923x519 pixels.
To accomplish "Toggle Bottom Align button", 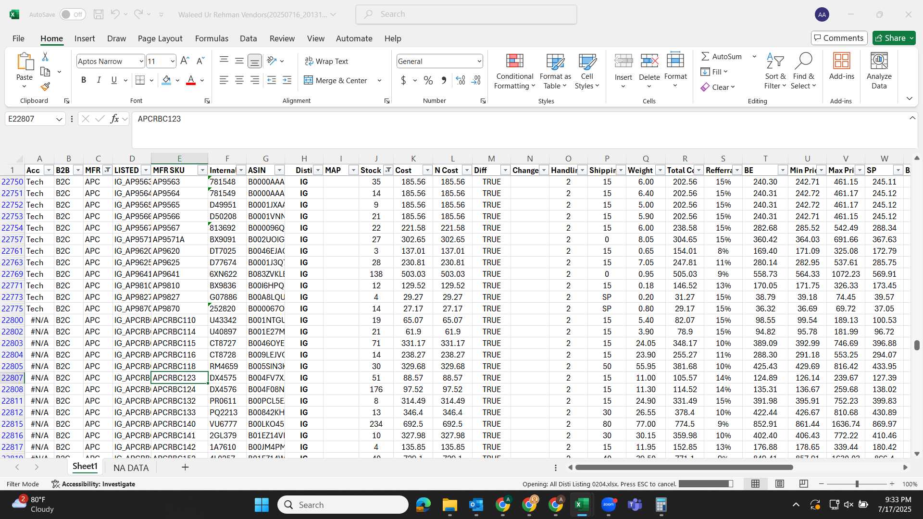I will [254, 61].
